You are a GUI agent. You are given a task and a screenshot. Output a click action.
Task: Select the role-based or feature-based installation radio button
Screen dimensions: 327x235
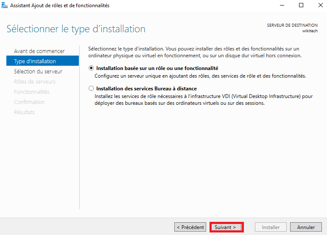point(91,68)
